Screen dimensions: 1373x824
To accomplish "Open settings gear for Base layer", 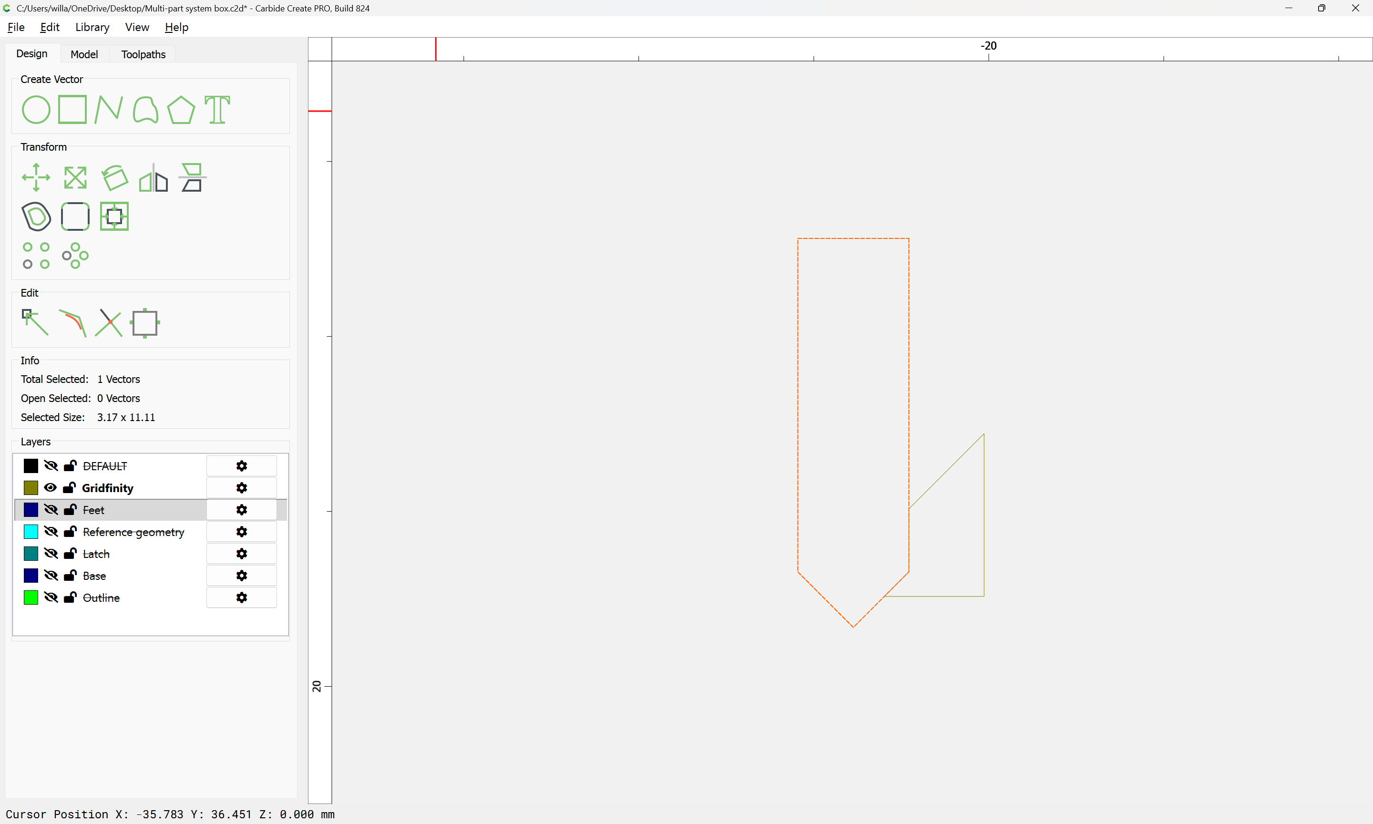I will (241, 576).
